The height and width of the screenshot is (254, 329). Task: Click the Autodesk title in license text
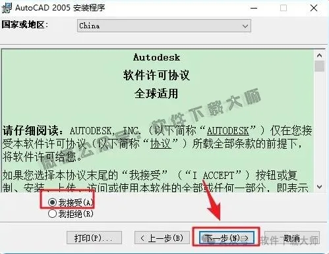tap(157, 57)
